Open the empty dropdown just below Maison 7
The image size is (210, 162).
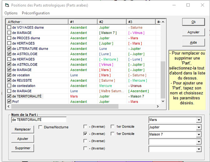(199, 142)
